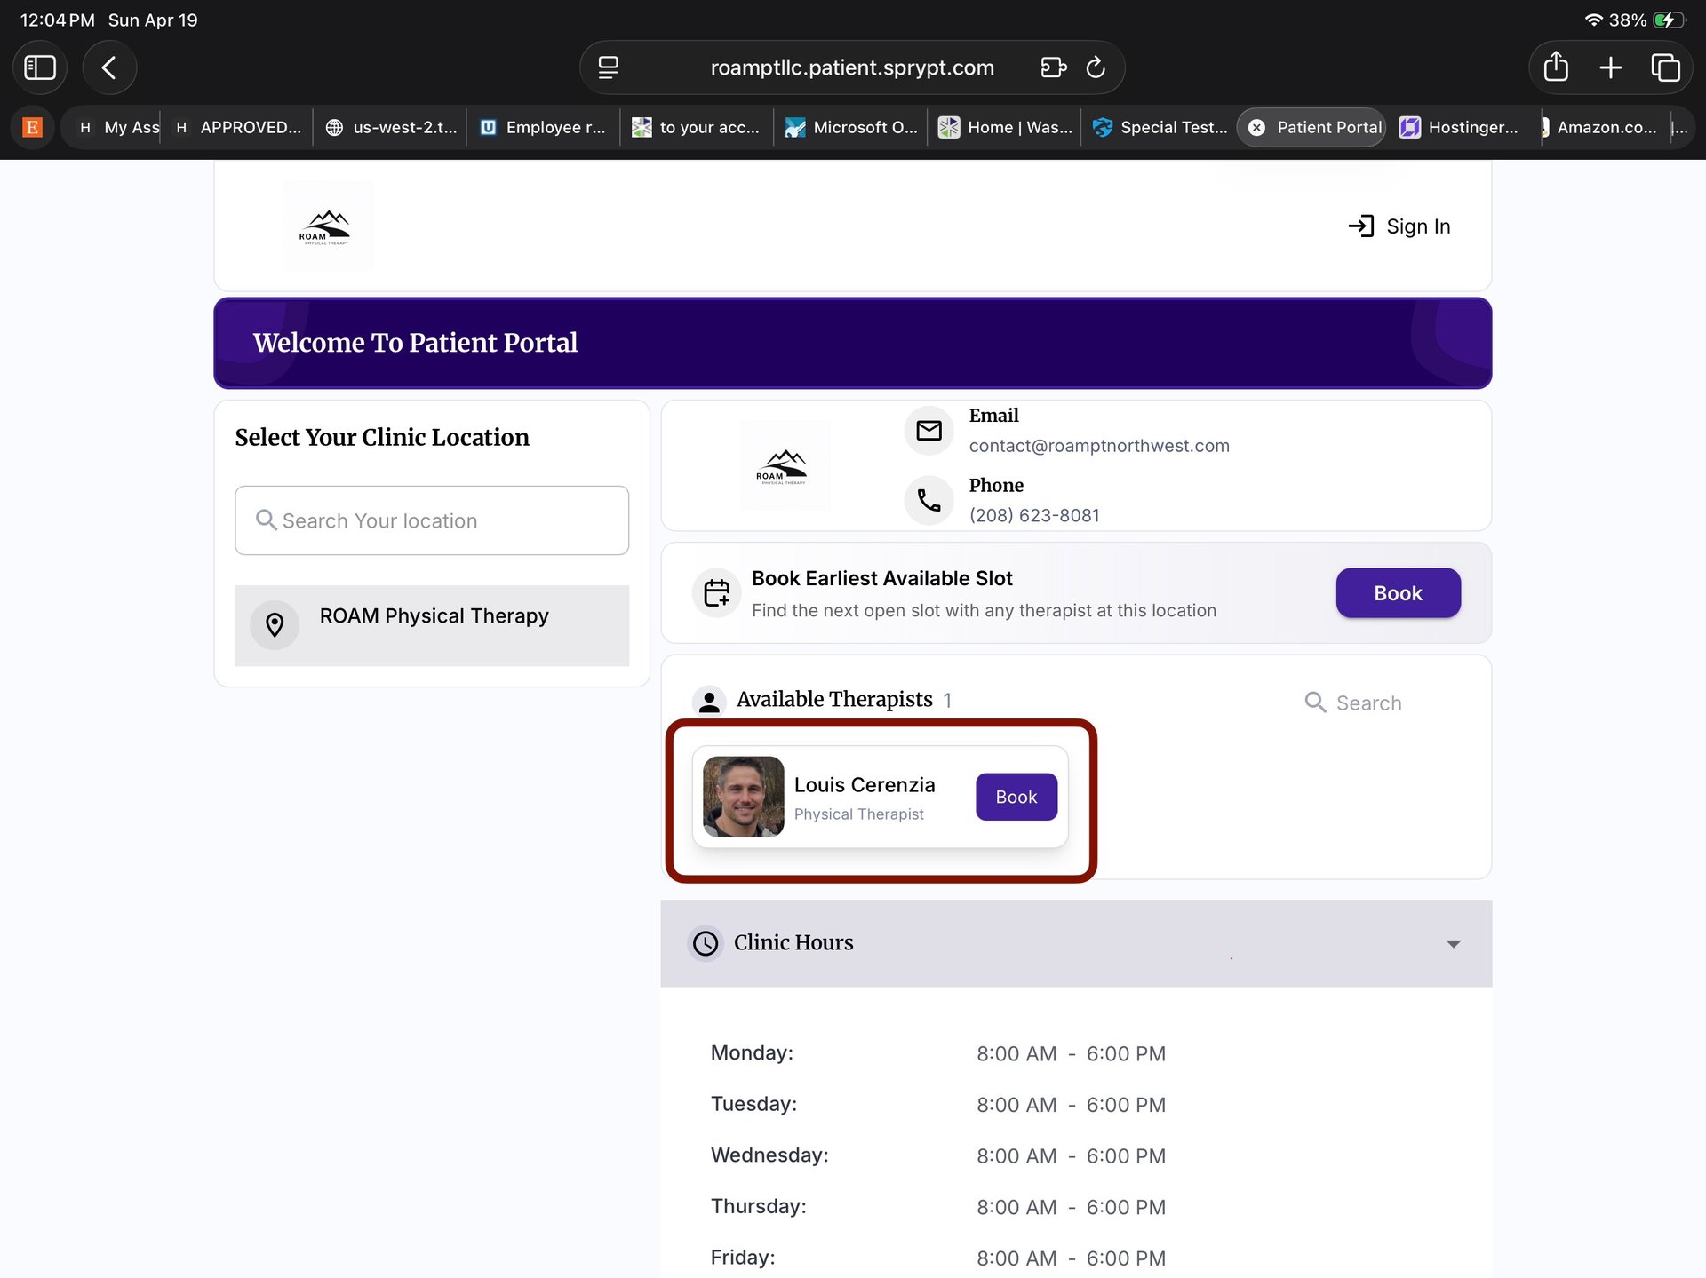Image resolution: width=1706 pixels, height=1278 pixels.
Task: Close the Patient Portal tab
Action: click(x=1256, y=128)
